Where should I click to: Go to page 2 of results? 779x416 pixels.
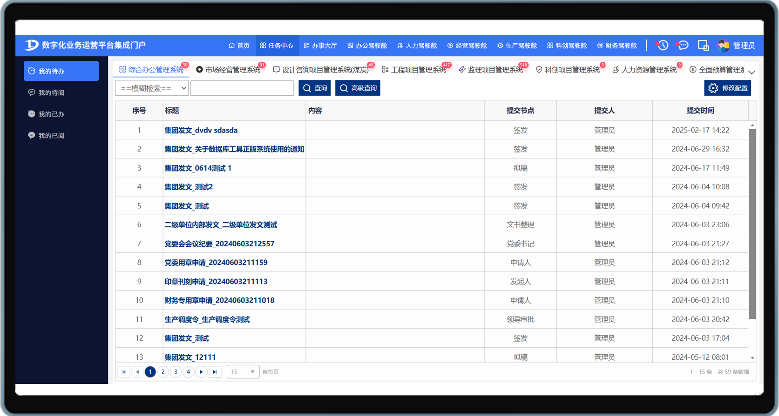point(163,372)
